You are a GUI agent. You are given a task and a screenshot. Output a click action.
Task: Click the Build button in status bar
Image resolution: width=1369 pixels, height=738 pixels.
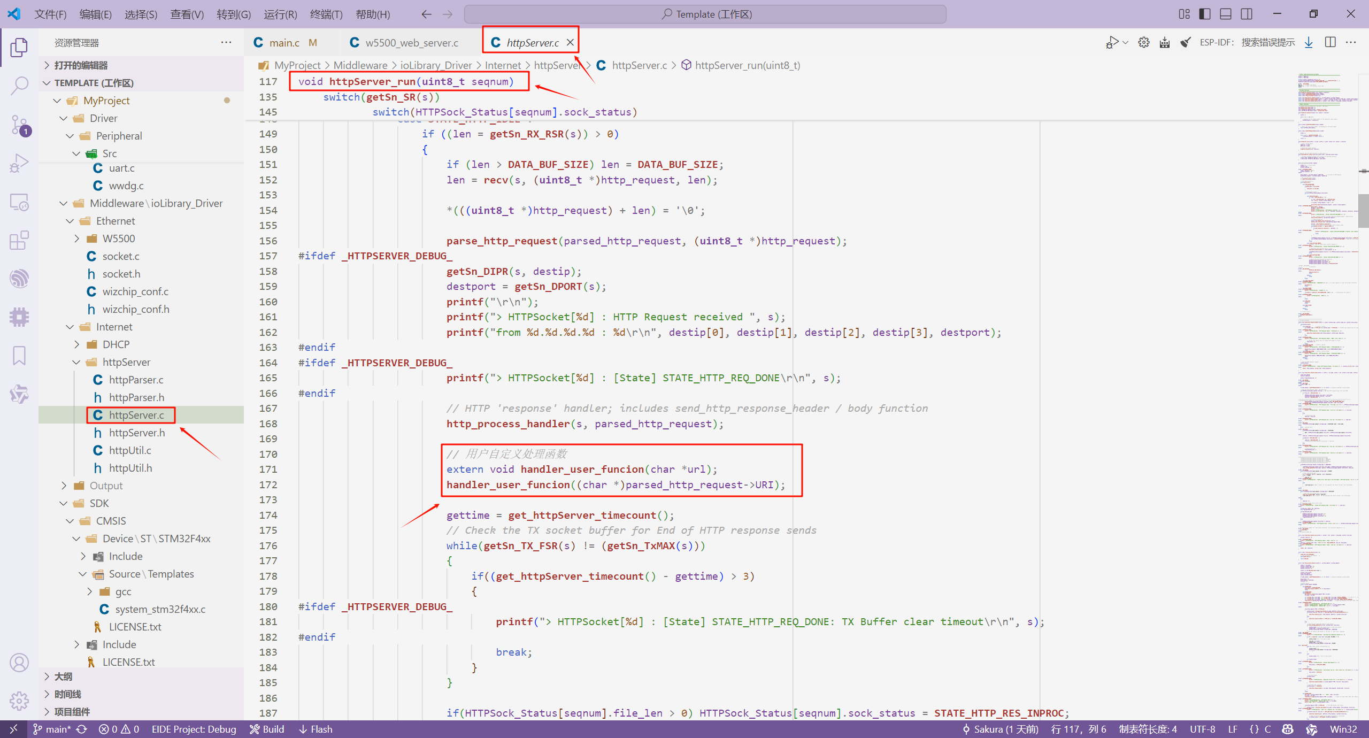pyautogui.click(x=267, y=729)
